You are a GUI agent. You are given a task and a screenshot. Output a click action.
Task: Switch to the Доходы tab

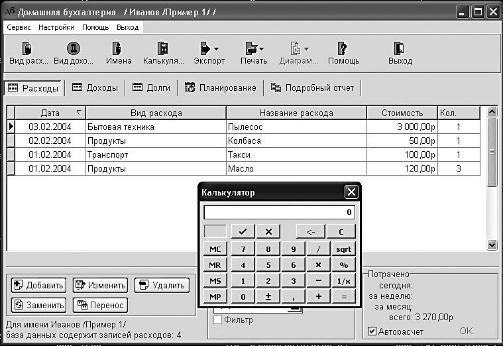click(x=95, y=87)
